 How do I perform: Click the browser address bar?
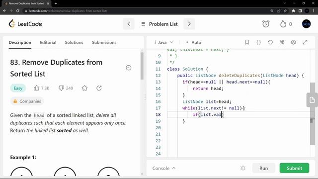pos(146,11)
